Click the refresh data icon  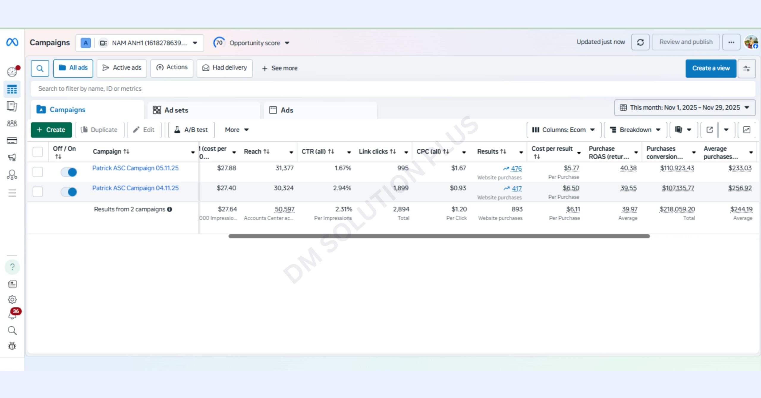click(x=640, y=42)
